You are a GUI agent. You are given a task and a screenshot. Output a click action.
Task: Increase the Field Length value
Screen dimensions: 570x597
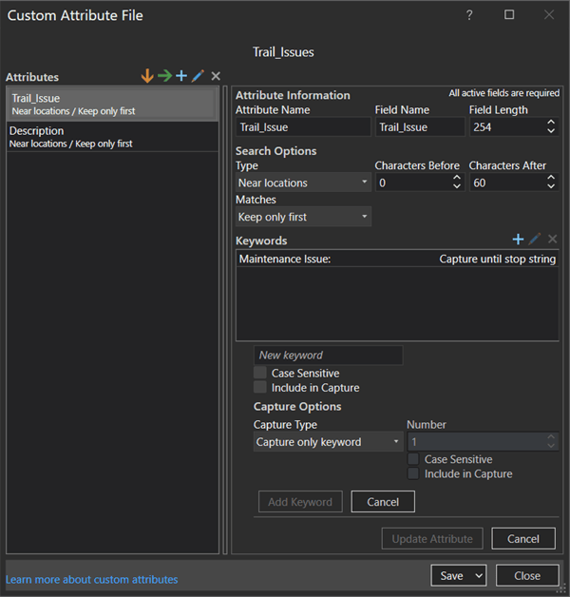click(x=551, y=123)
